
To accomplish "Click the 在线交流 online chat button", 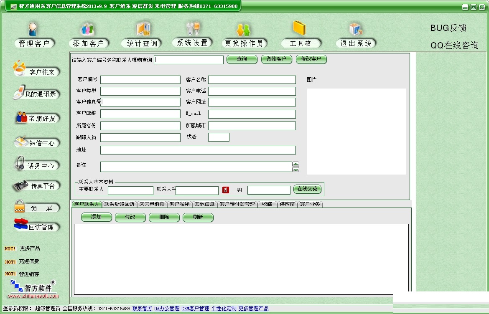I will [x=307, y=189].
